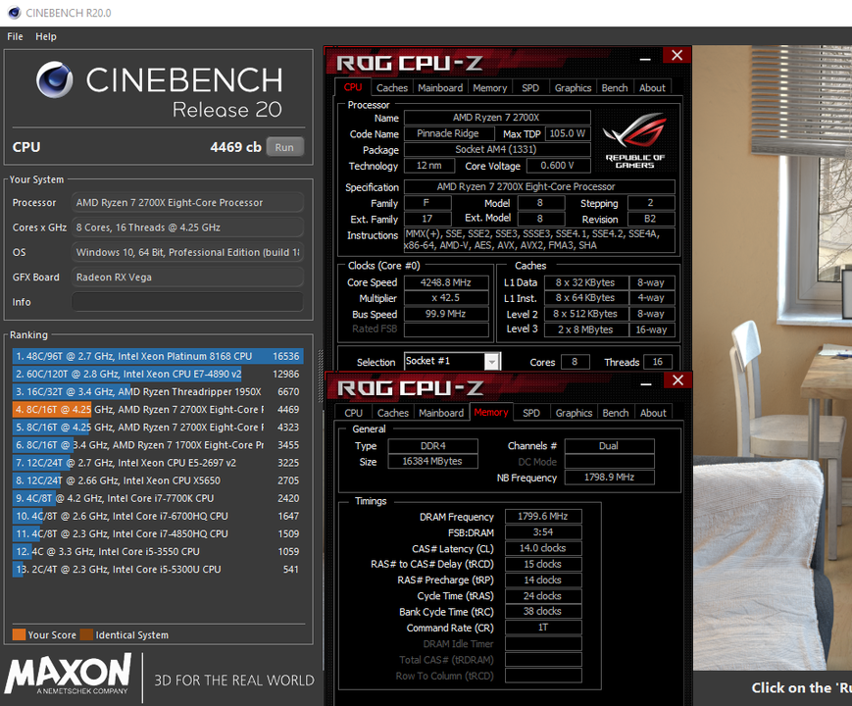Click the orange Your Score legend swatch
The image size is (852, 706).
(19, 634)
